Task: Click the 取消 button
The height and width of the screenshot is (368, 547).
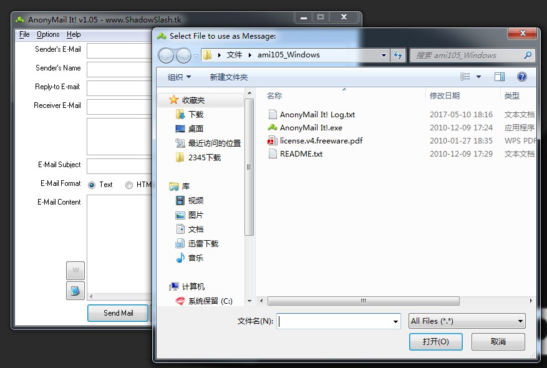Action: point(498,341)
